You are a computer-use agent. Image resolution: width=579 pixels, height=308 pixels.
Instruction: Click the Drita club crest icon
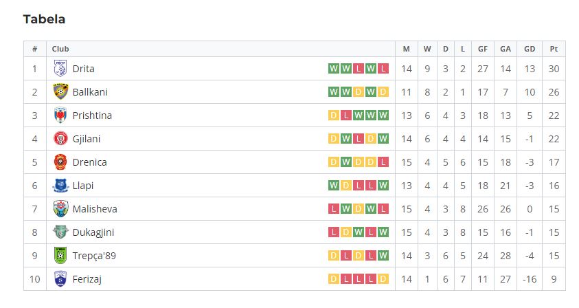point(60,68)
